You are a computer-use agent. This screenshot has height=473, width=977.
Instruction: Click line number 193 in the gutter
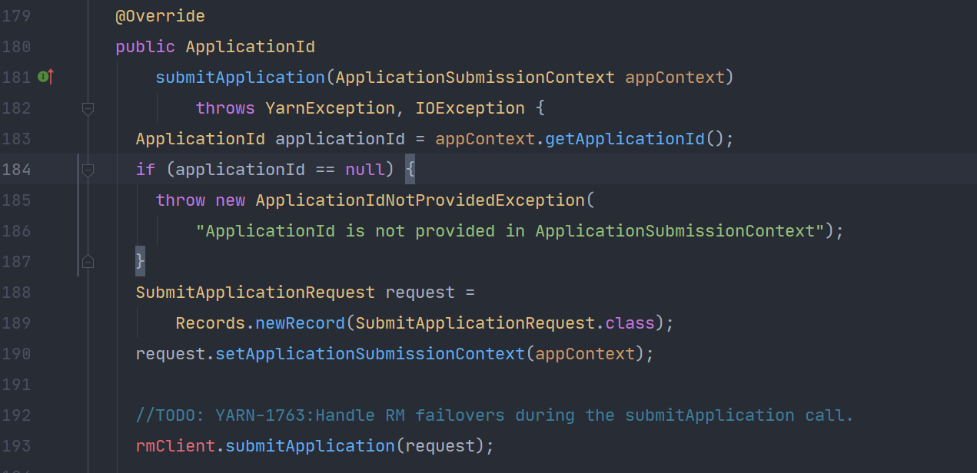pos(16,446)
